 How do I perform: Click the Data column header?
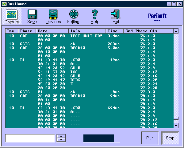(52, 31)
